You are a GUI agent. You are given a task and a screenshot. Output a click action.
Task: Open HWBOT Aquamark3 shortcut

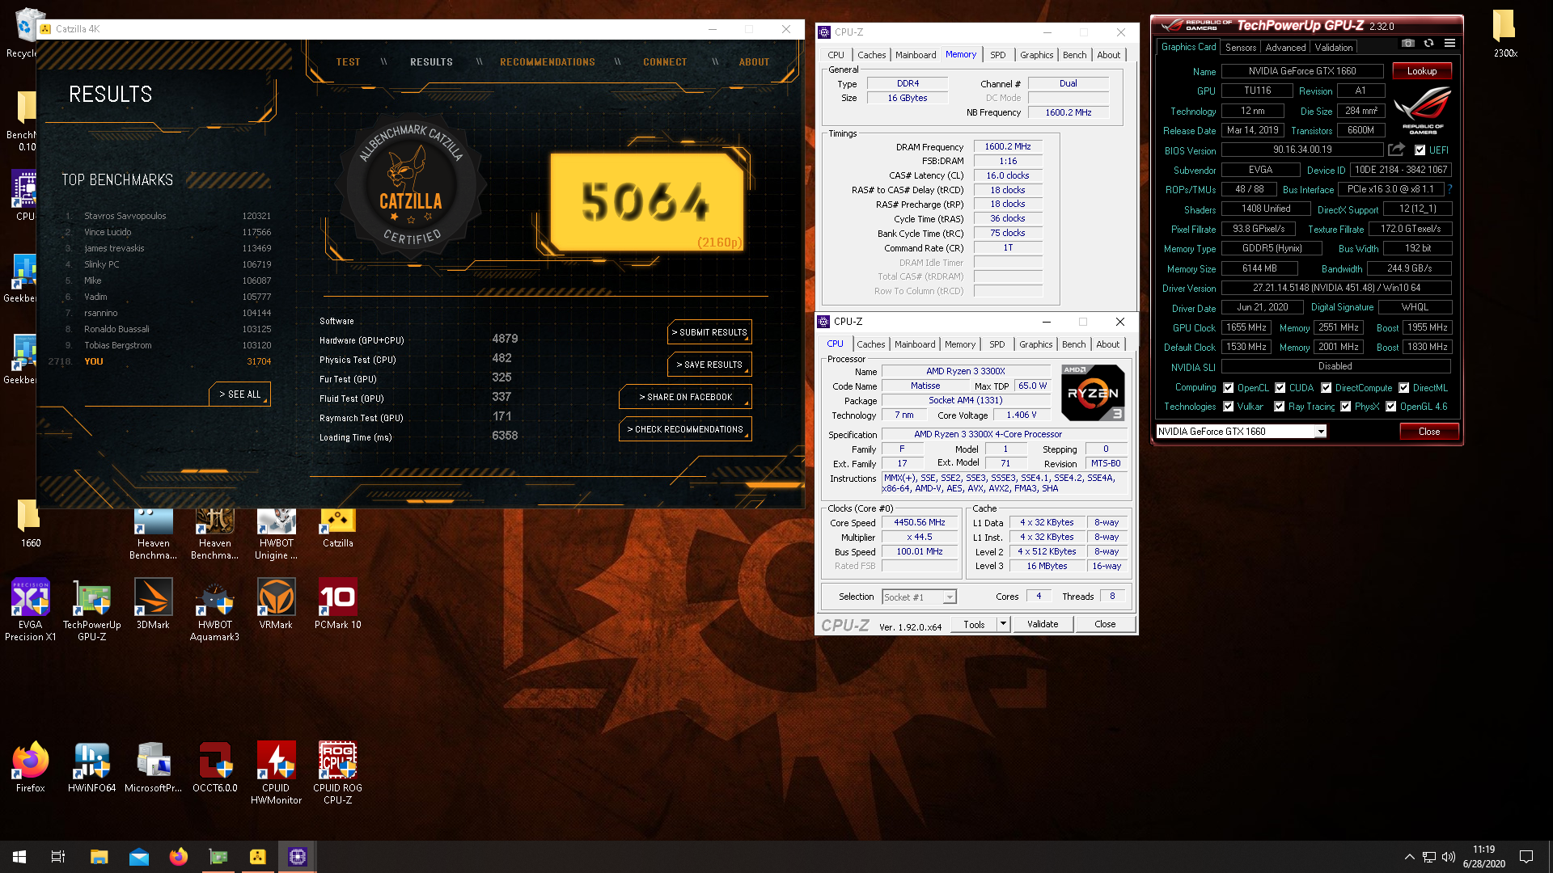click(214, 609)
